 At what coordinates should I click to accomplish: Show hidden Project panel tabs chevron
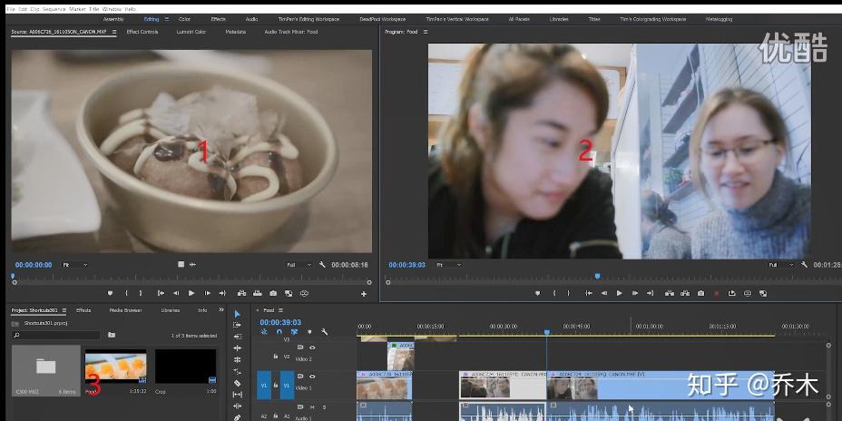coord(221,309)
